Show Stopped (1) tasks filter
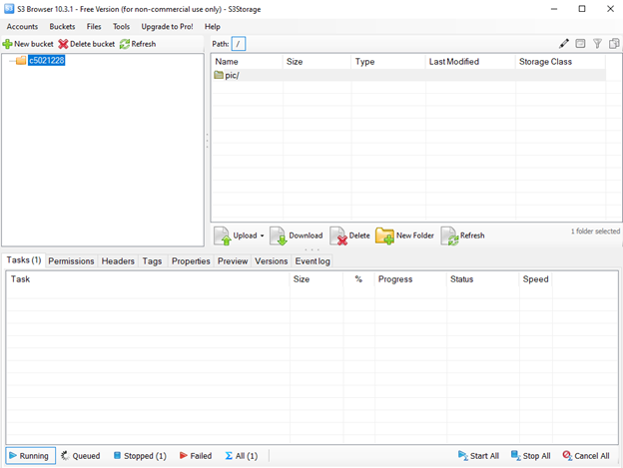623x468 pixels. (140, 456)
